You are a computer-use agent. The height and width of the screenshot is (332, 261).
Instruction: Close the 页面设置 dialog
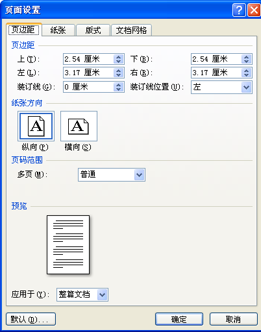pos(254,10)
